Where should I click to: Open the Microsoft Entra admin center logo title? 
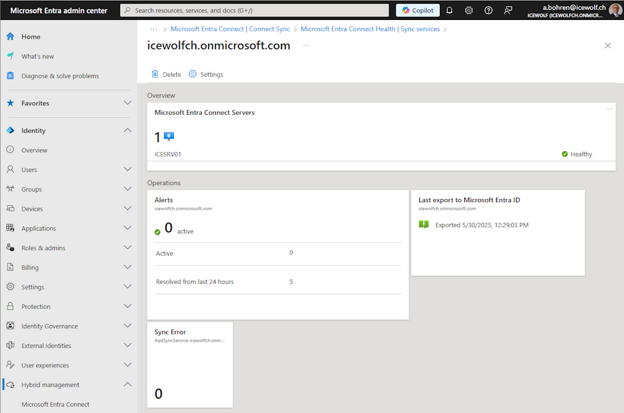click(59, 11)
